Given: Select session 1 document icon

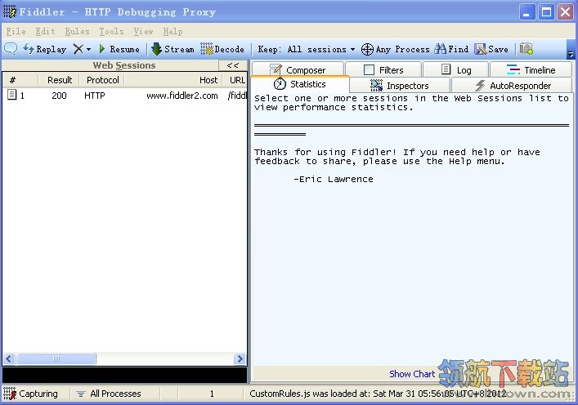Looking at the screenshot, I should pyautogui.click(x=11, y=95).
